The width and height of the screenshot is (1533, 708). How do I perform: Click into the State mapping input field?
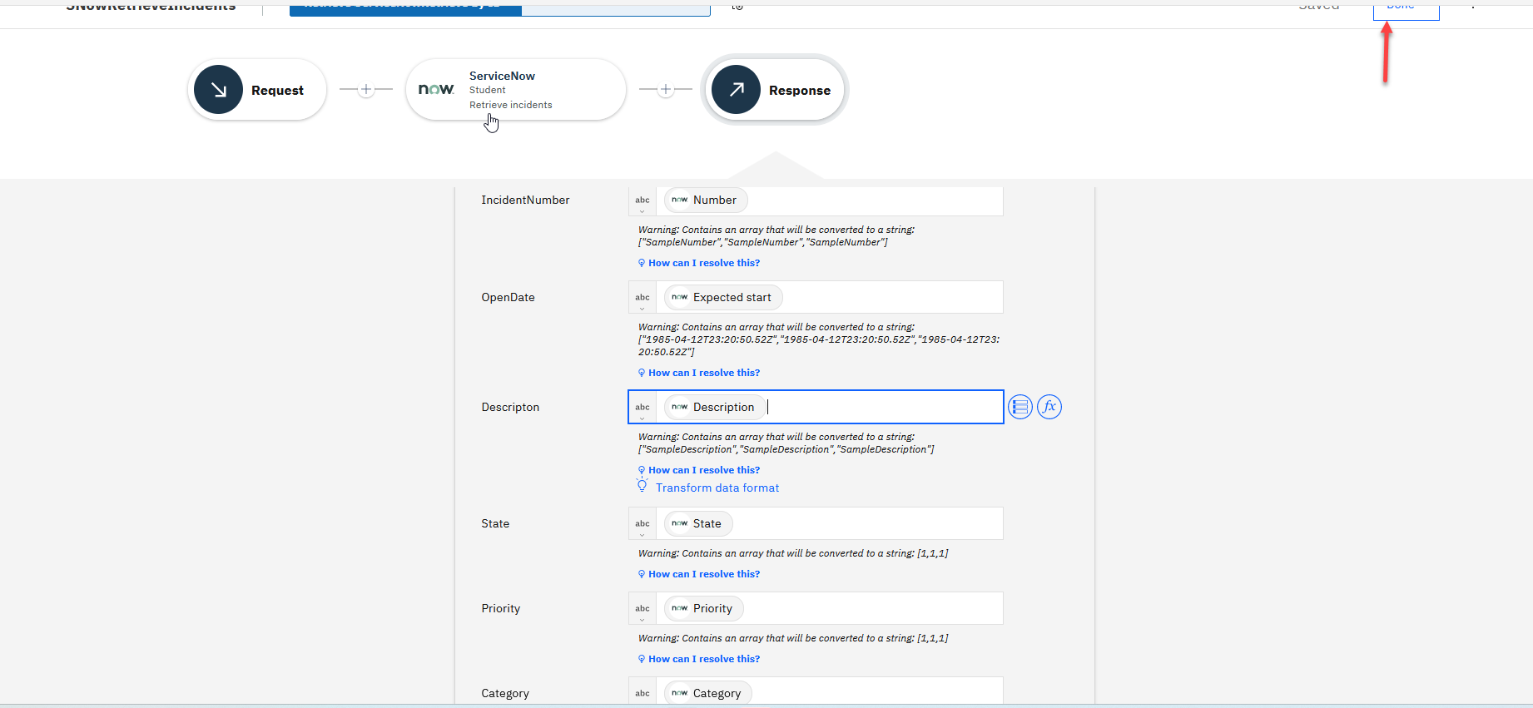pos(866,524)
